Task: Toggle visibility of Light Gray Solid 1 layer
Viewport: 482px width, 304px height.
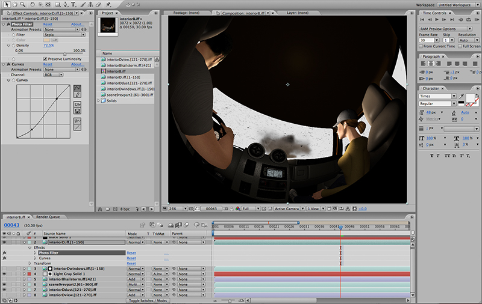Action: (4, 274)
